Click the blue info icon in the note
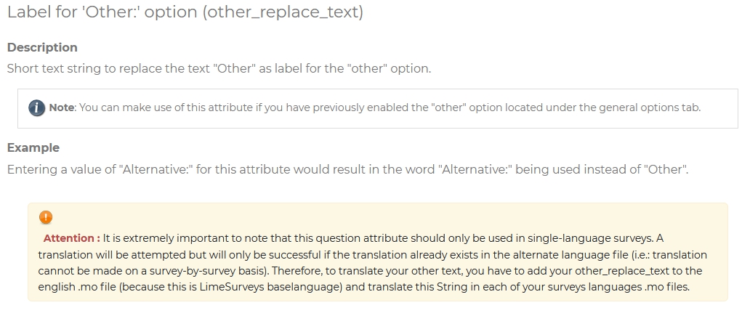750x329 pixels. [x=36, y=107]
